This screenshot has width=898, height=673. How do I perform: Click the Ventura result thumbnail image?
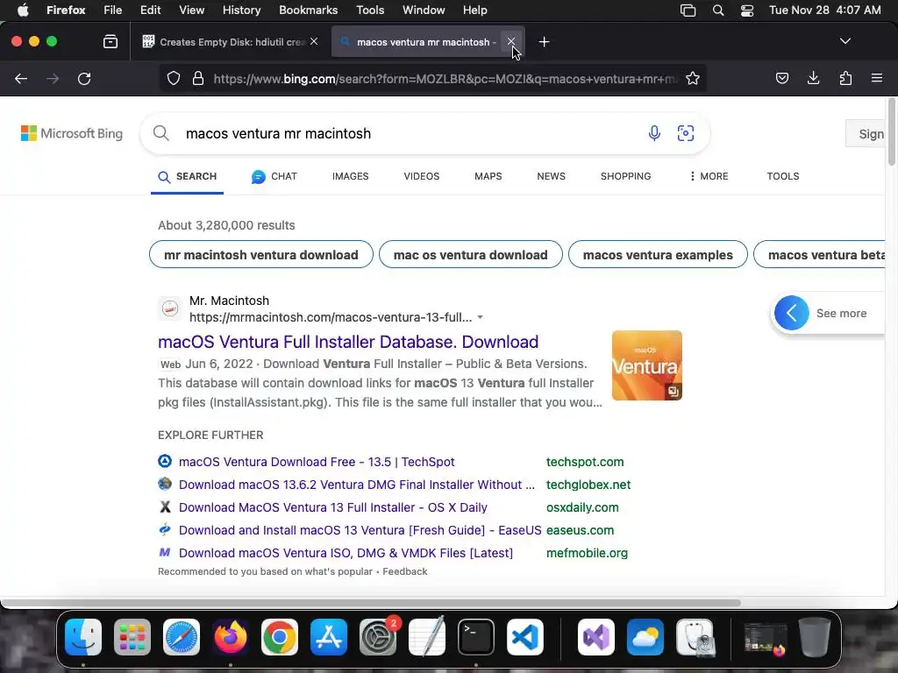click(646, 365)
